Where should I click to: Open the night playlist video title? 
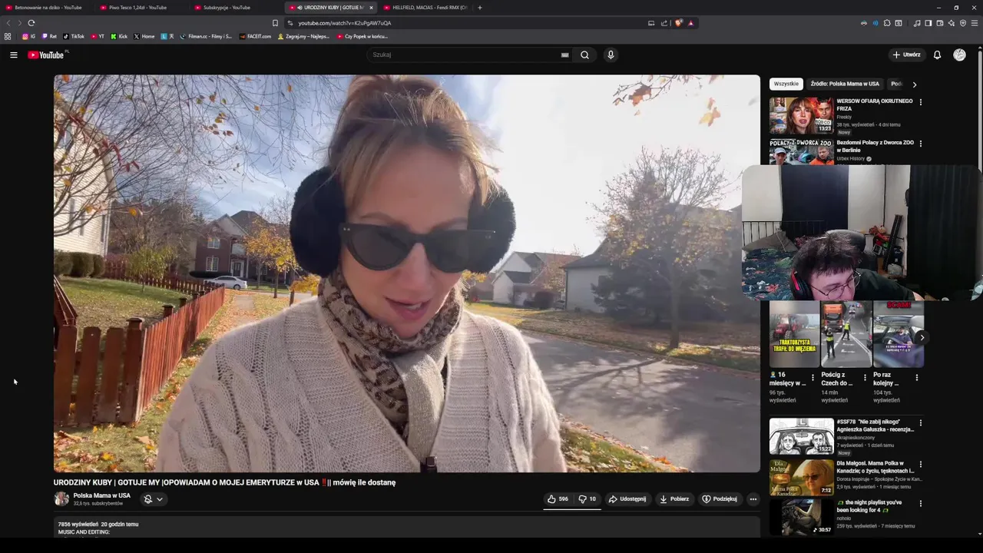point(869,506)
